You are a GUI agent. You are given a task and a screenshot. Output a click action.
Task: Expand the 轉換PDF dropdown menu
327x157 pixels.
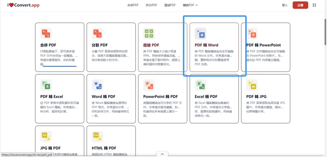point(190,5)
